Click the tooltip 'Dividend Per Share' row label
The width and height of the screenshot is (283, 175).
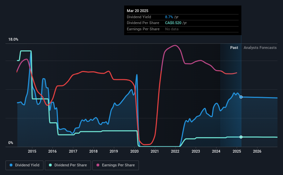(x=143, y=23)
